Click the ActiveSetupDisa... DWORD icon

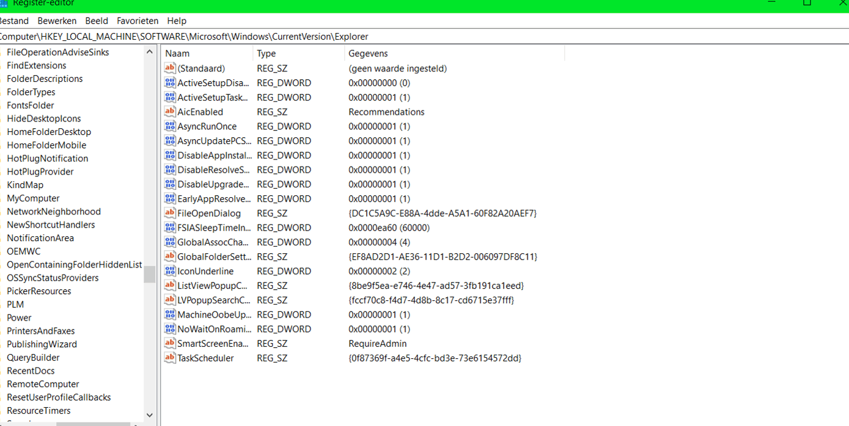(170, 82)
